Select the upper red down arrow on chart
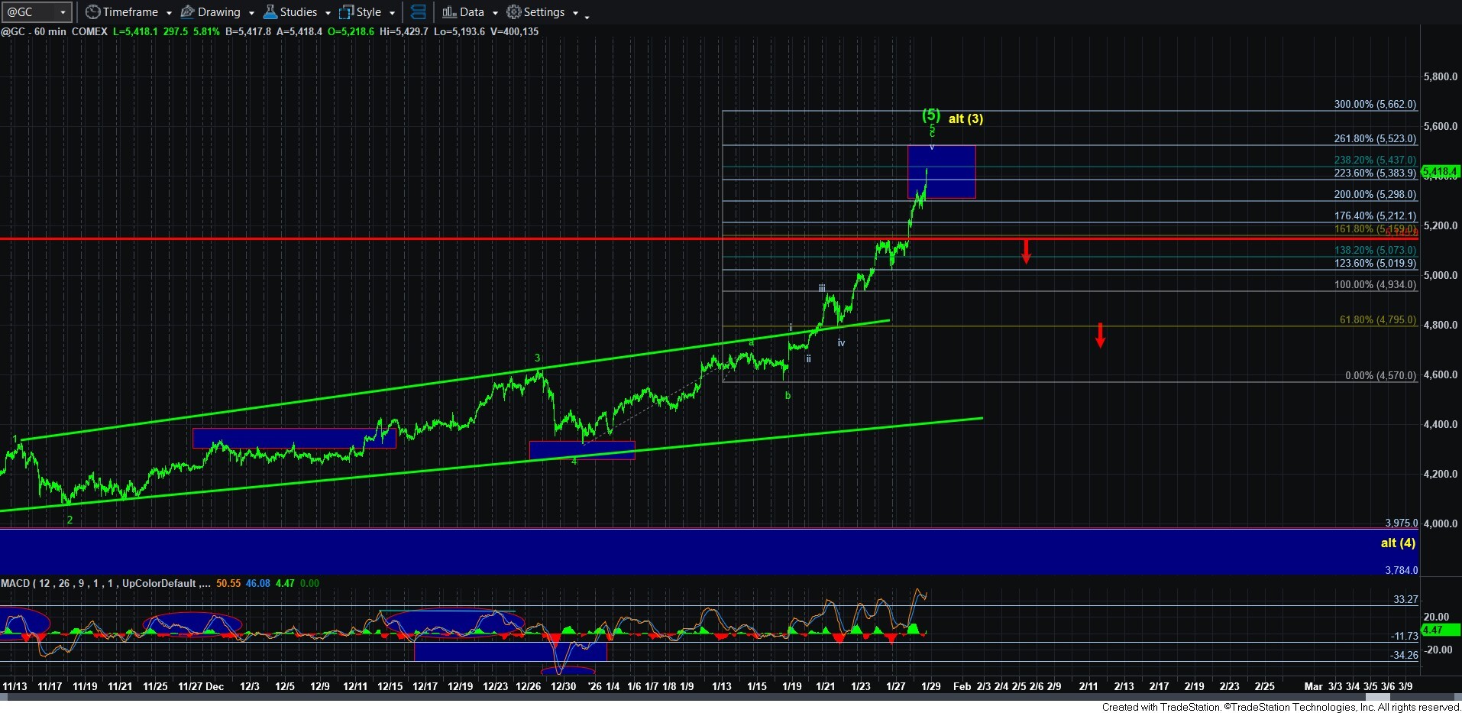The height and width of the screenshot is (713, 1462). (1026, 251)
